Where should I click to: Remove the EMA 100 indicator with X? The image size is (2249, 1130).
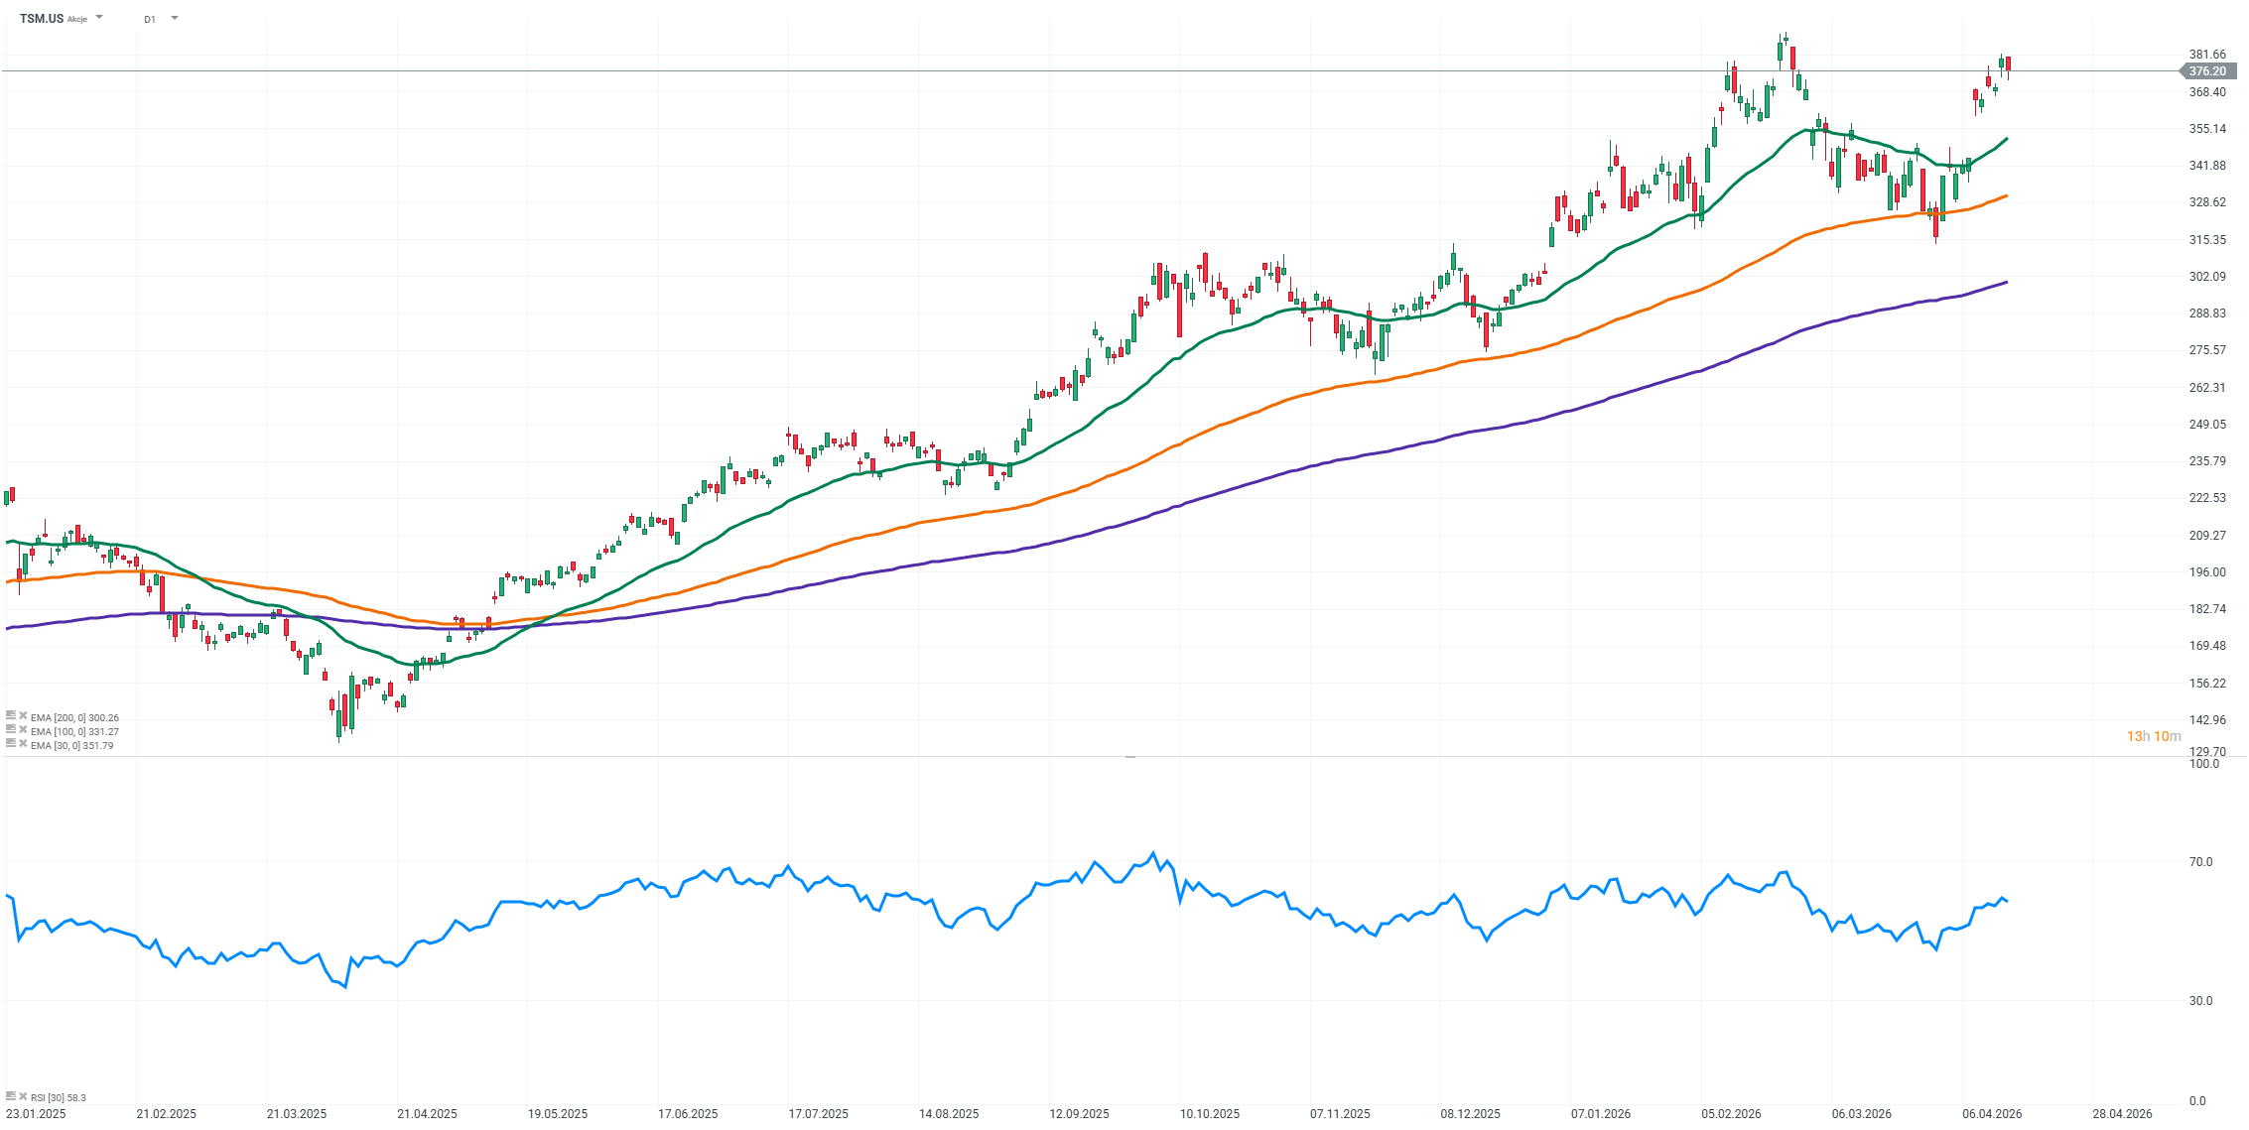click(x=23, y=729)
